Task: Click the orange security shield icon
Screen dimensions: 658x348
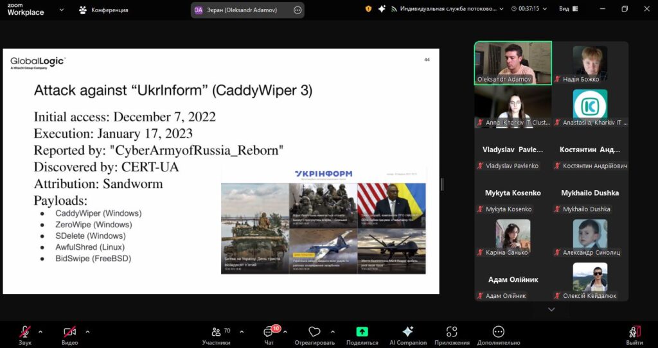Action: tap(368, 8)
